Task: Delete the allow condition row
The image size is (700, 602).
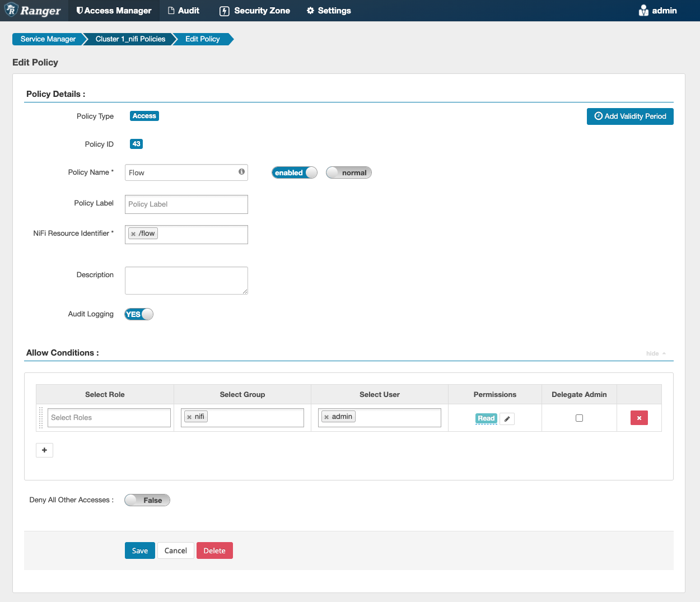Action: (x=639, y=418)
